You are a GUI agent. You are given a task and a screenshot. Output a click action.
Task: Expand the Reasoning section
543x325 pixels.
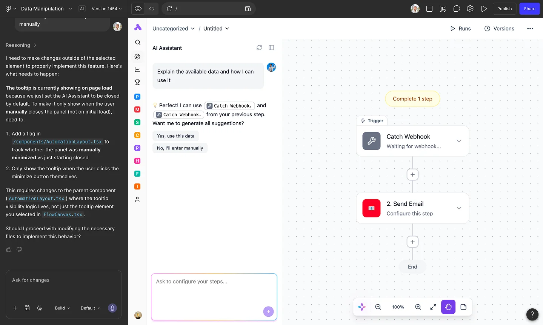coord(21,45)
